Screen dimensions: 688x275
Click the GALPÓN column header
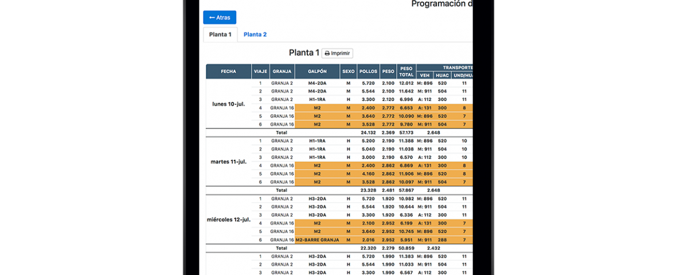coord(317,72)
